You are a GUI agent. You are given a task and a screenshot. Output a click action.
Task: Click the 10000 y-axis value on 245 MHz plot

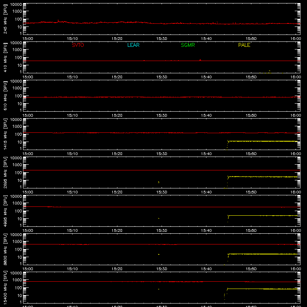point(16,5)
